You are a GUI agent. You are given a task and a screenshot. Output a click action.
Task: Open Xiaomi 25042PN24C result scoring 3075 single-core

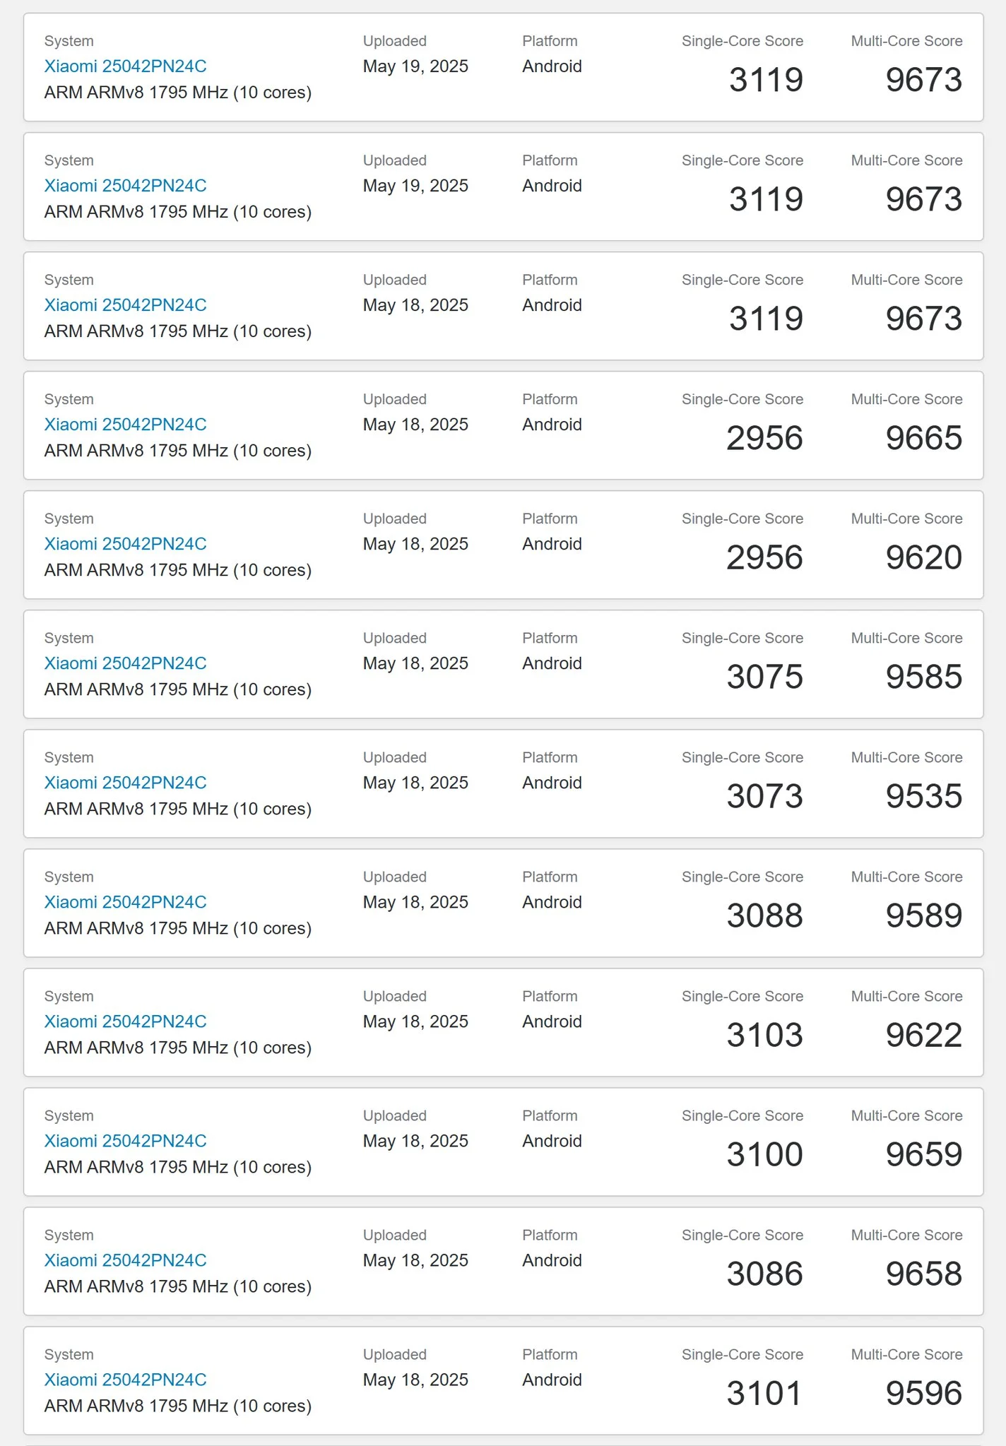click(x=125, y=663)
